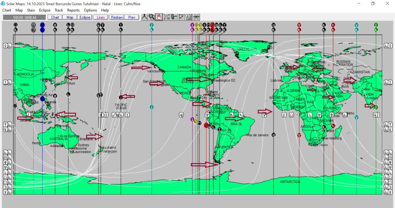This screenshot has height=208, width=395.
Task: Click the red hand pan tool
Action: tap(159, 17)
